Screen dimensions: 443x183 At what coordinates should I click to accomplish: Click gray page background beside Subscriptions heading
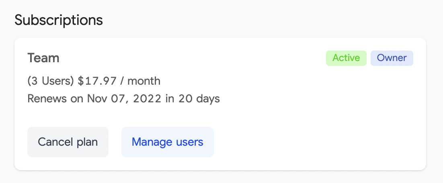[261, 20]
